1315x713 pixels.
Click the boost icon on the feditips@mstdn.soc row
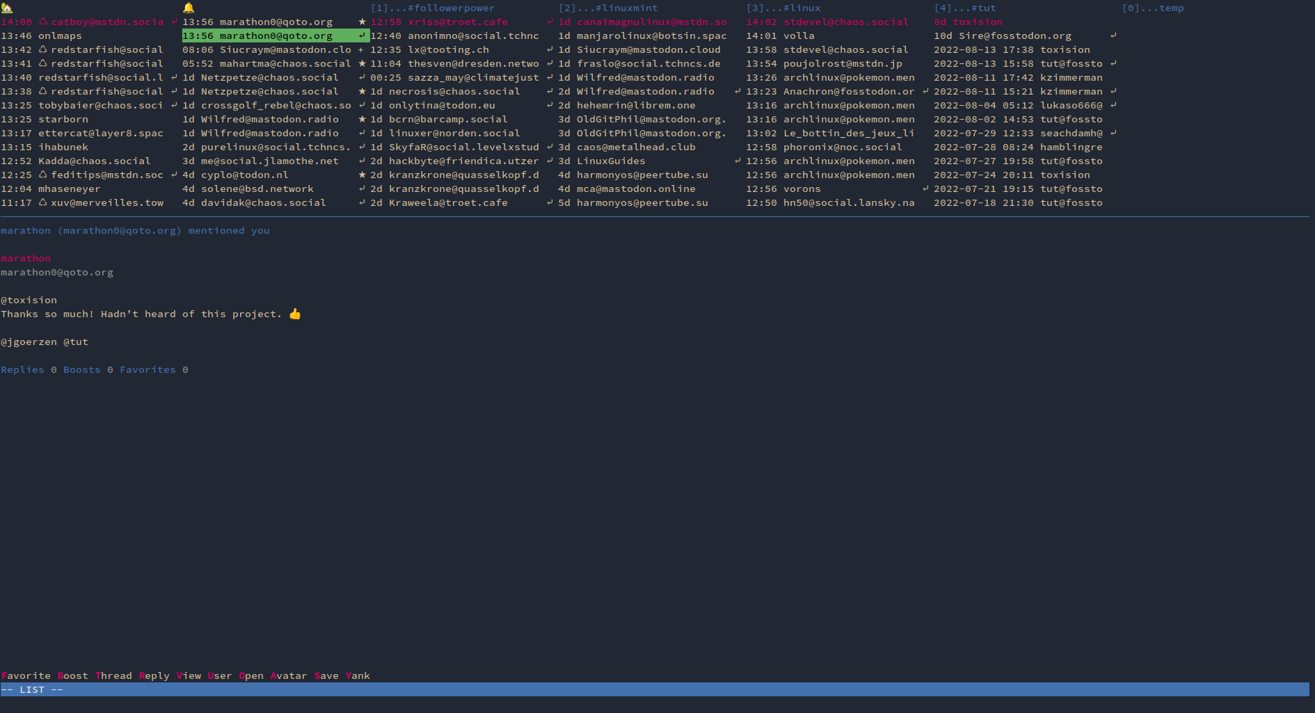(43, 175)
